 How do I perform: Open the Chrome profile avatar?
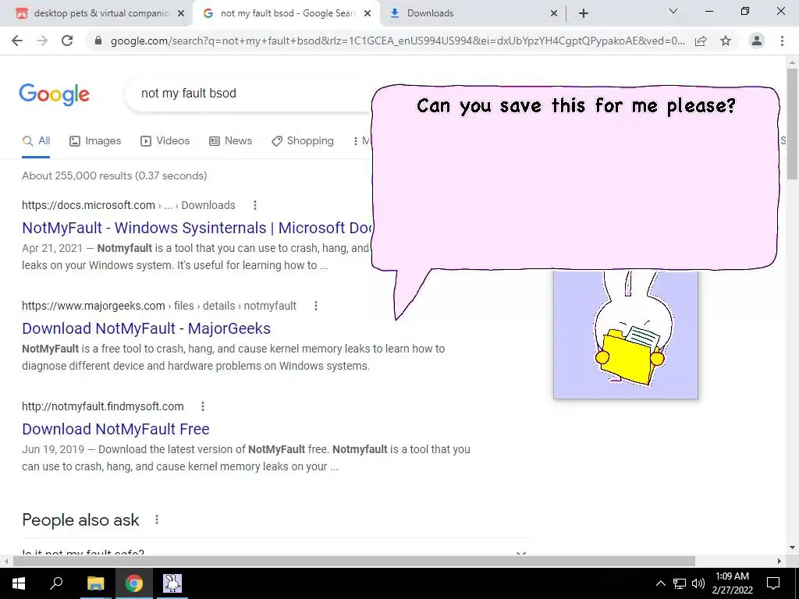tap(757, 41)
